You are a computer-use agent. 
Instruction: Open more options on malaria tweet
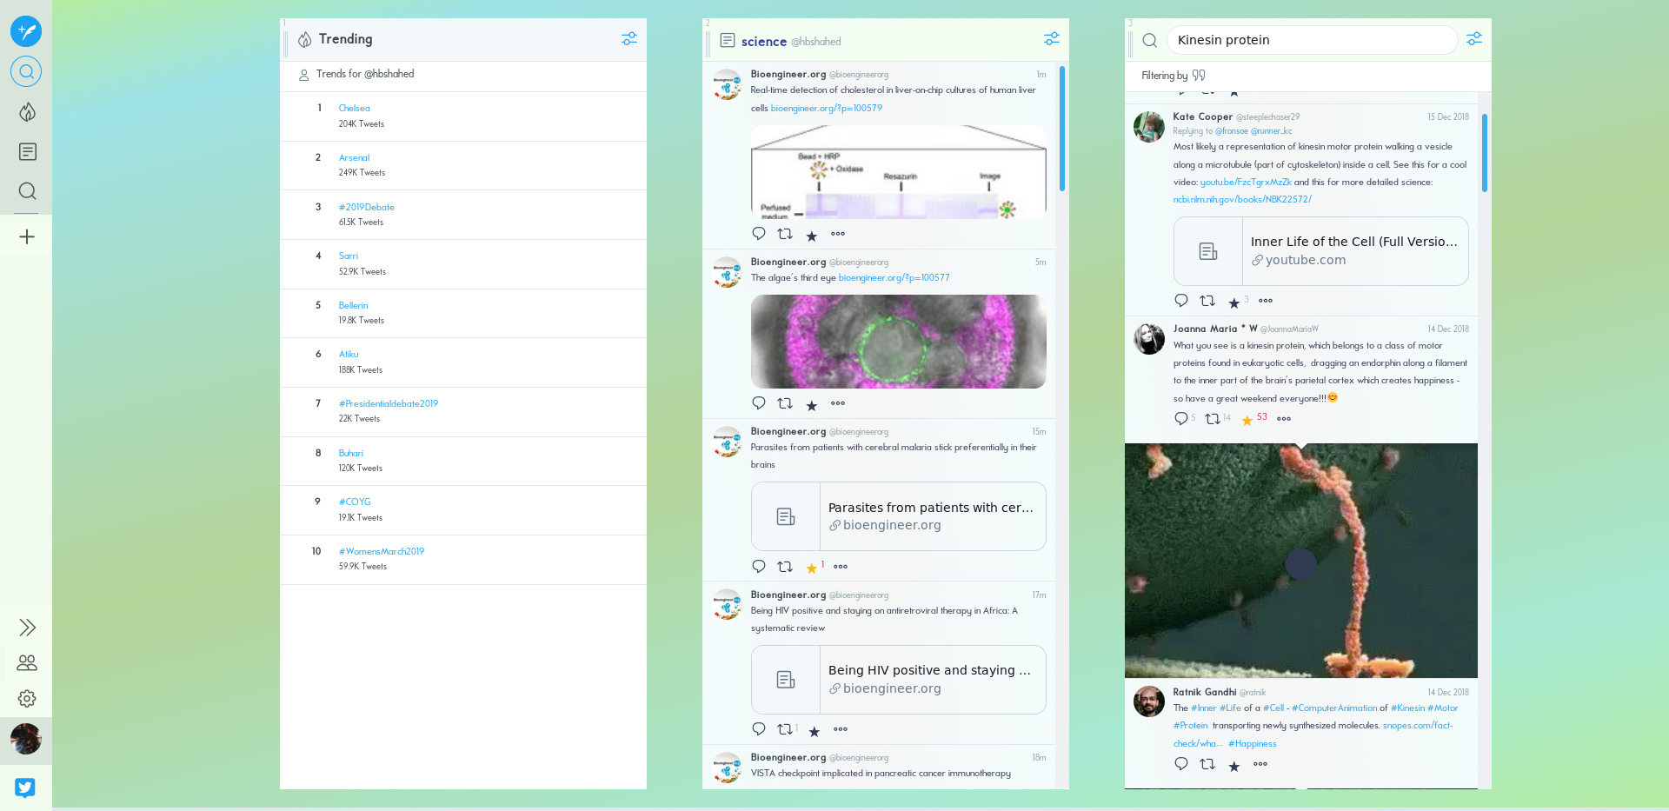[x=841, y=567]
